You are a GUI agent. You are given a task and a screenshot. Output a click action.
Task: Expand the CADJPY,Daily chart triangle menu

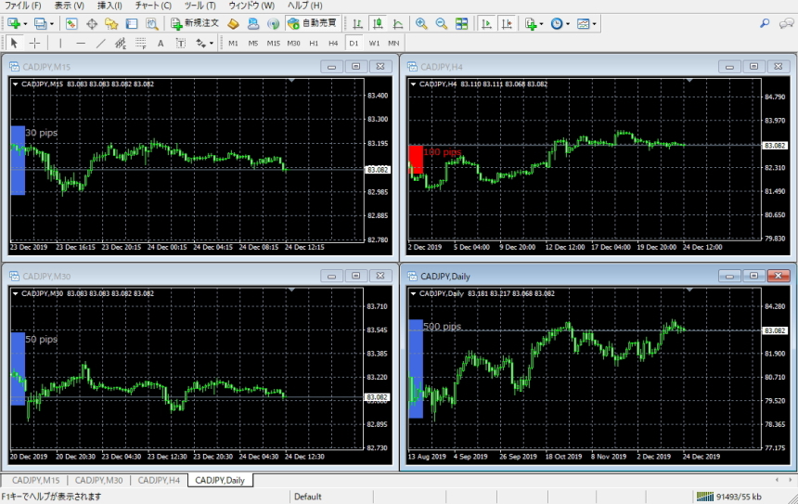(x=413, y=293)
